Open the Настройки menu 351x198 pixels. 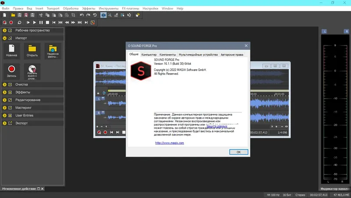click(x=150, y=8)
